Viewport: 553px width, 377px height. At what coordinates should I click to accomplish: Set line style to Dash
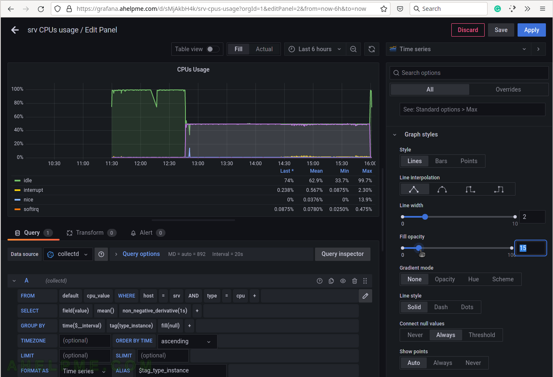point(441,307)
